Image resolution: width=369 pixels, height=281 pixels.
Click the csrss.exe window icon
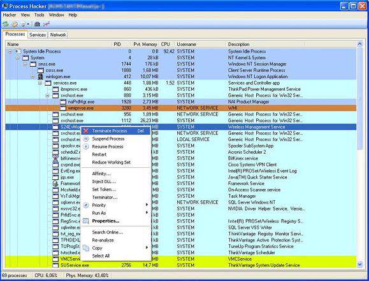41,70
